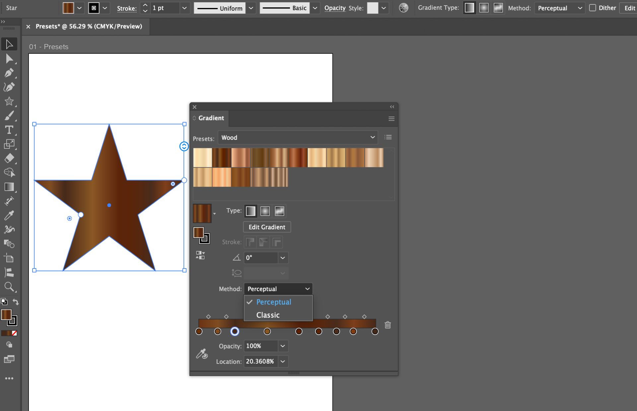The image size is (637, 411).
Task: Open the Opacity dropdown in the Gradient panel
Action: [x=282, y=346]
